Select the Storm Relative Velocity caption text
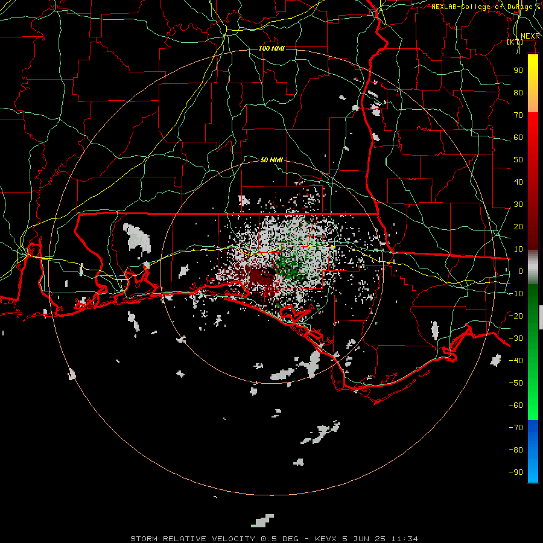Screen dimensions: 543x543 tap(274, 539)
